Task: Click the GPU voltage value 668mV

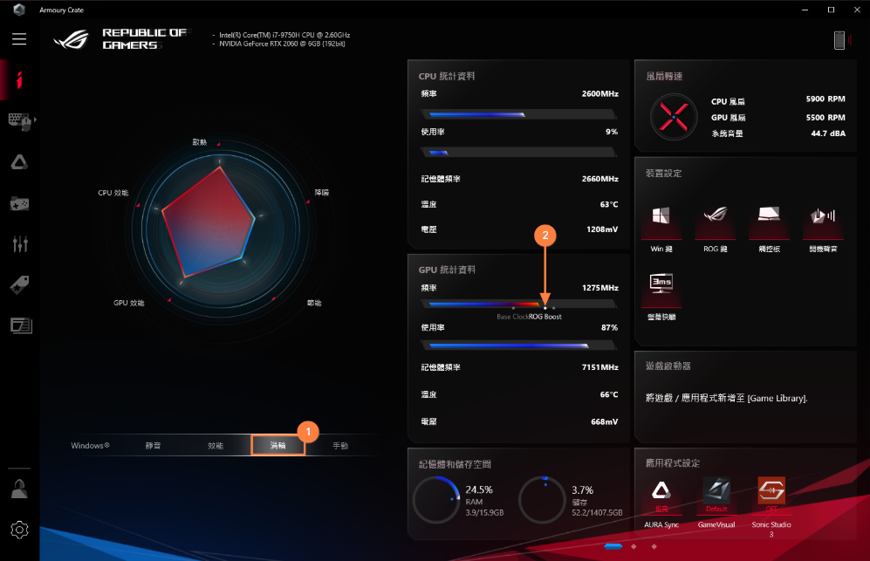Action: pos(604,421)
